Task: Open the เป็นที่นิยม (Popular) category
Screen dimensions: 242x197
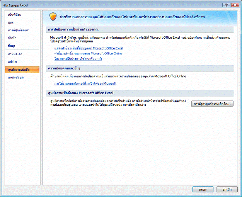Action: click(15, 15)
